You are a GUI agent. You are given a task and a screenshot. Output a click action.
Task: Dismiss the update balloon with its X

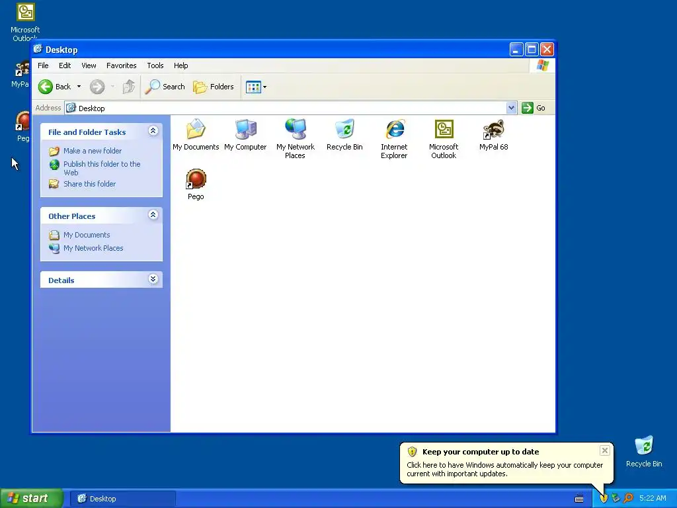604,450
